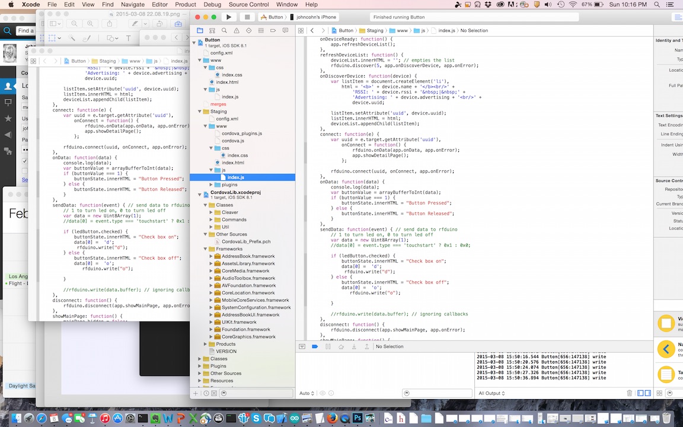Hide the debug area with the disclosure button
683x427 pixels.
click(302, 346)
